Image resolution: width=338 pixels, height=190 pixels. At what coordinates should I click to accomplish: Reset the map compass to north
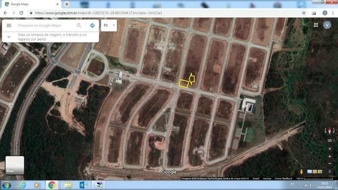point(330,130)
